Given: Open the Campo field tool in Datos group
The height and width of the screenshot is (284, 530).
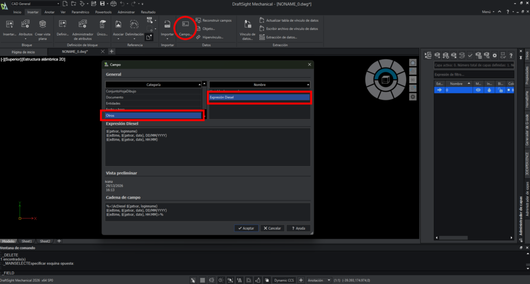Looking at the screenshot, I should click(x=185, y=28).
